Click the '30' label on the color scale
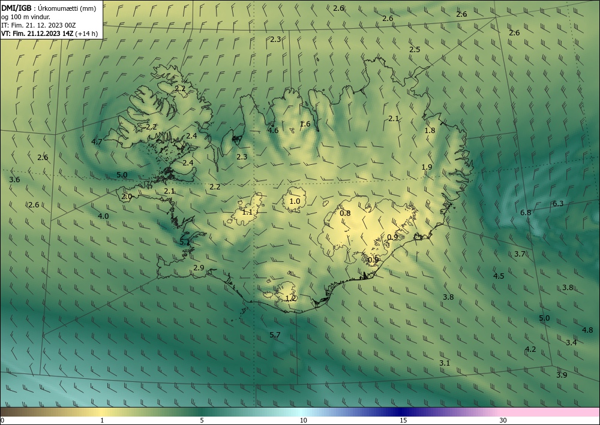This screenshot has height=425, width=600. click(x=503, y=420)
